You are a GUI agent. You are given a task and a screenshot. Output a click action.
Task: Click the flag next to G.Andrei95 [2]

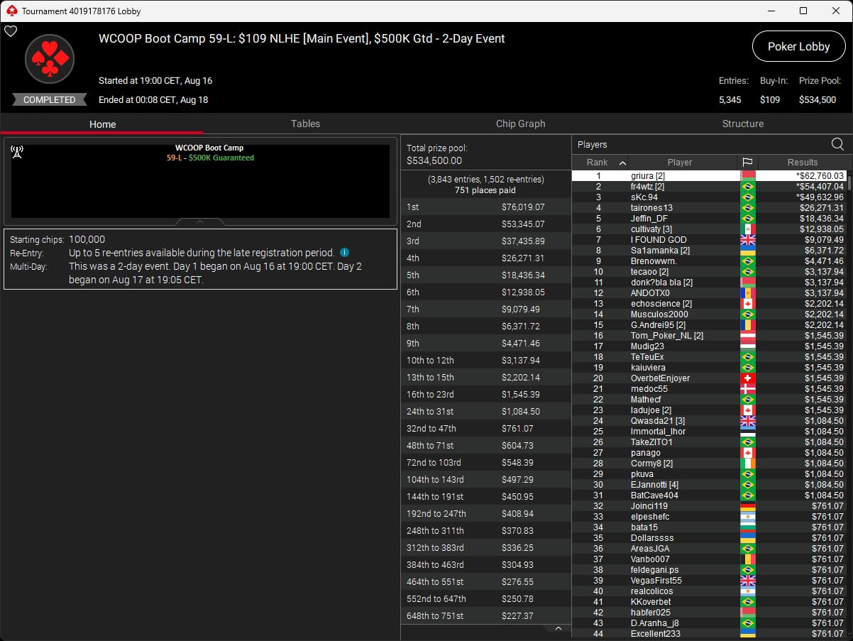point(747,325)
